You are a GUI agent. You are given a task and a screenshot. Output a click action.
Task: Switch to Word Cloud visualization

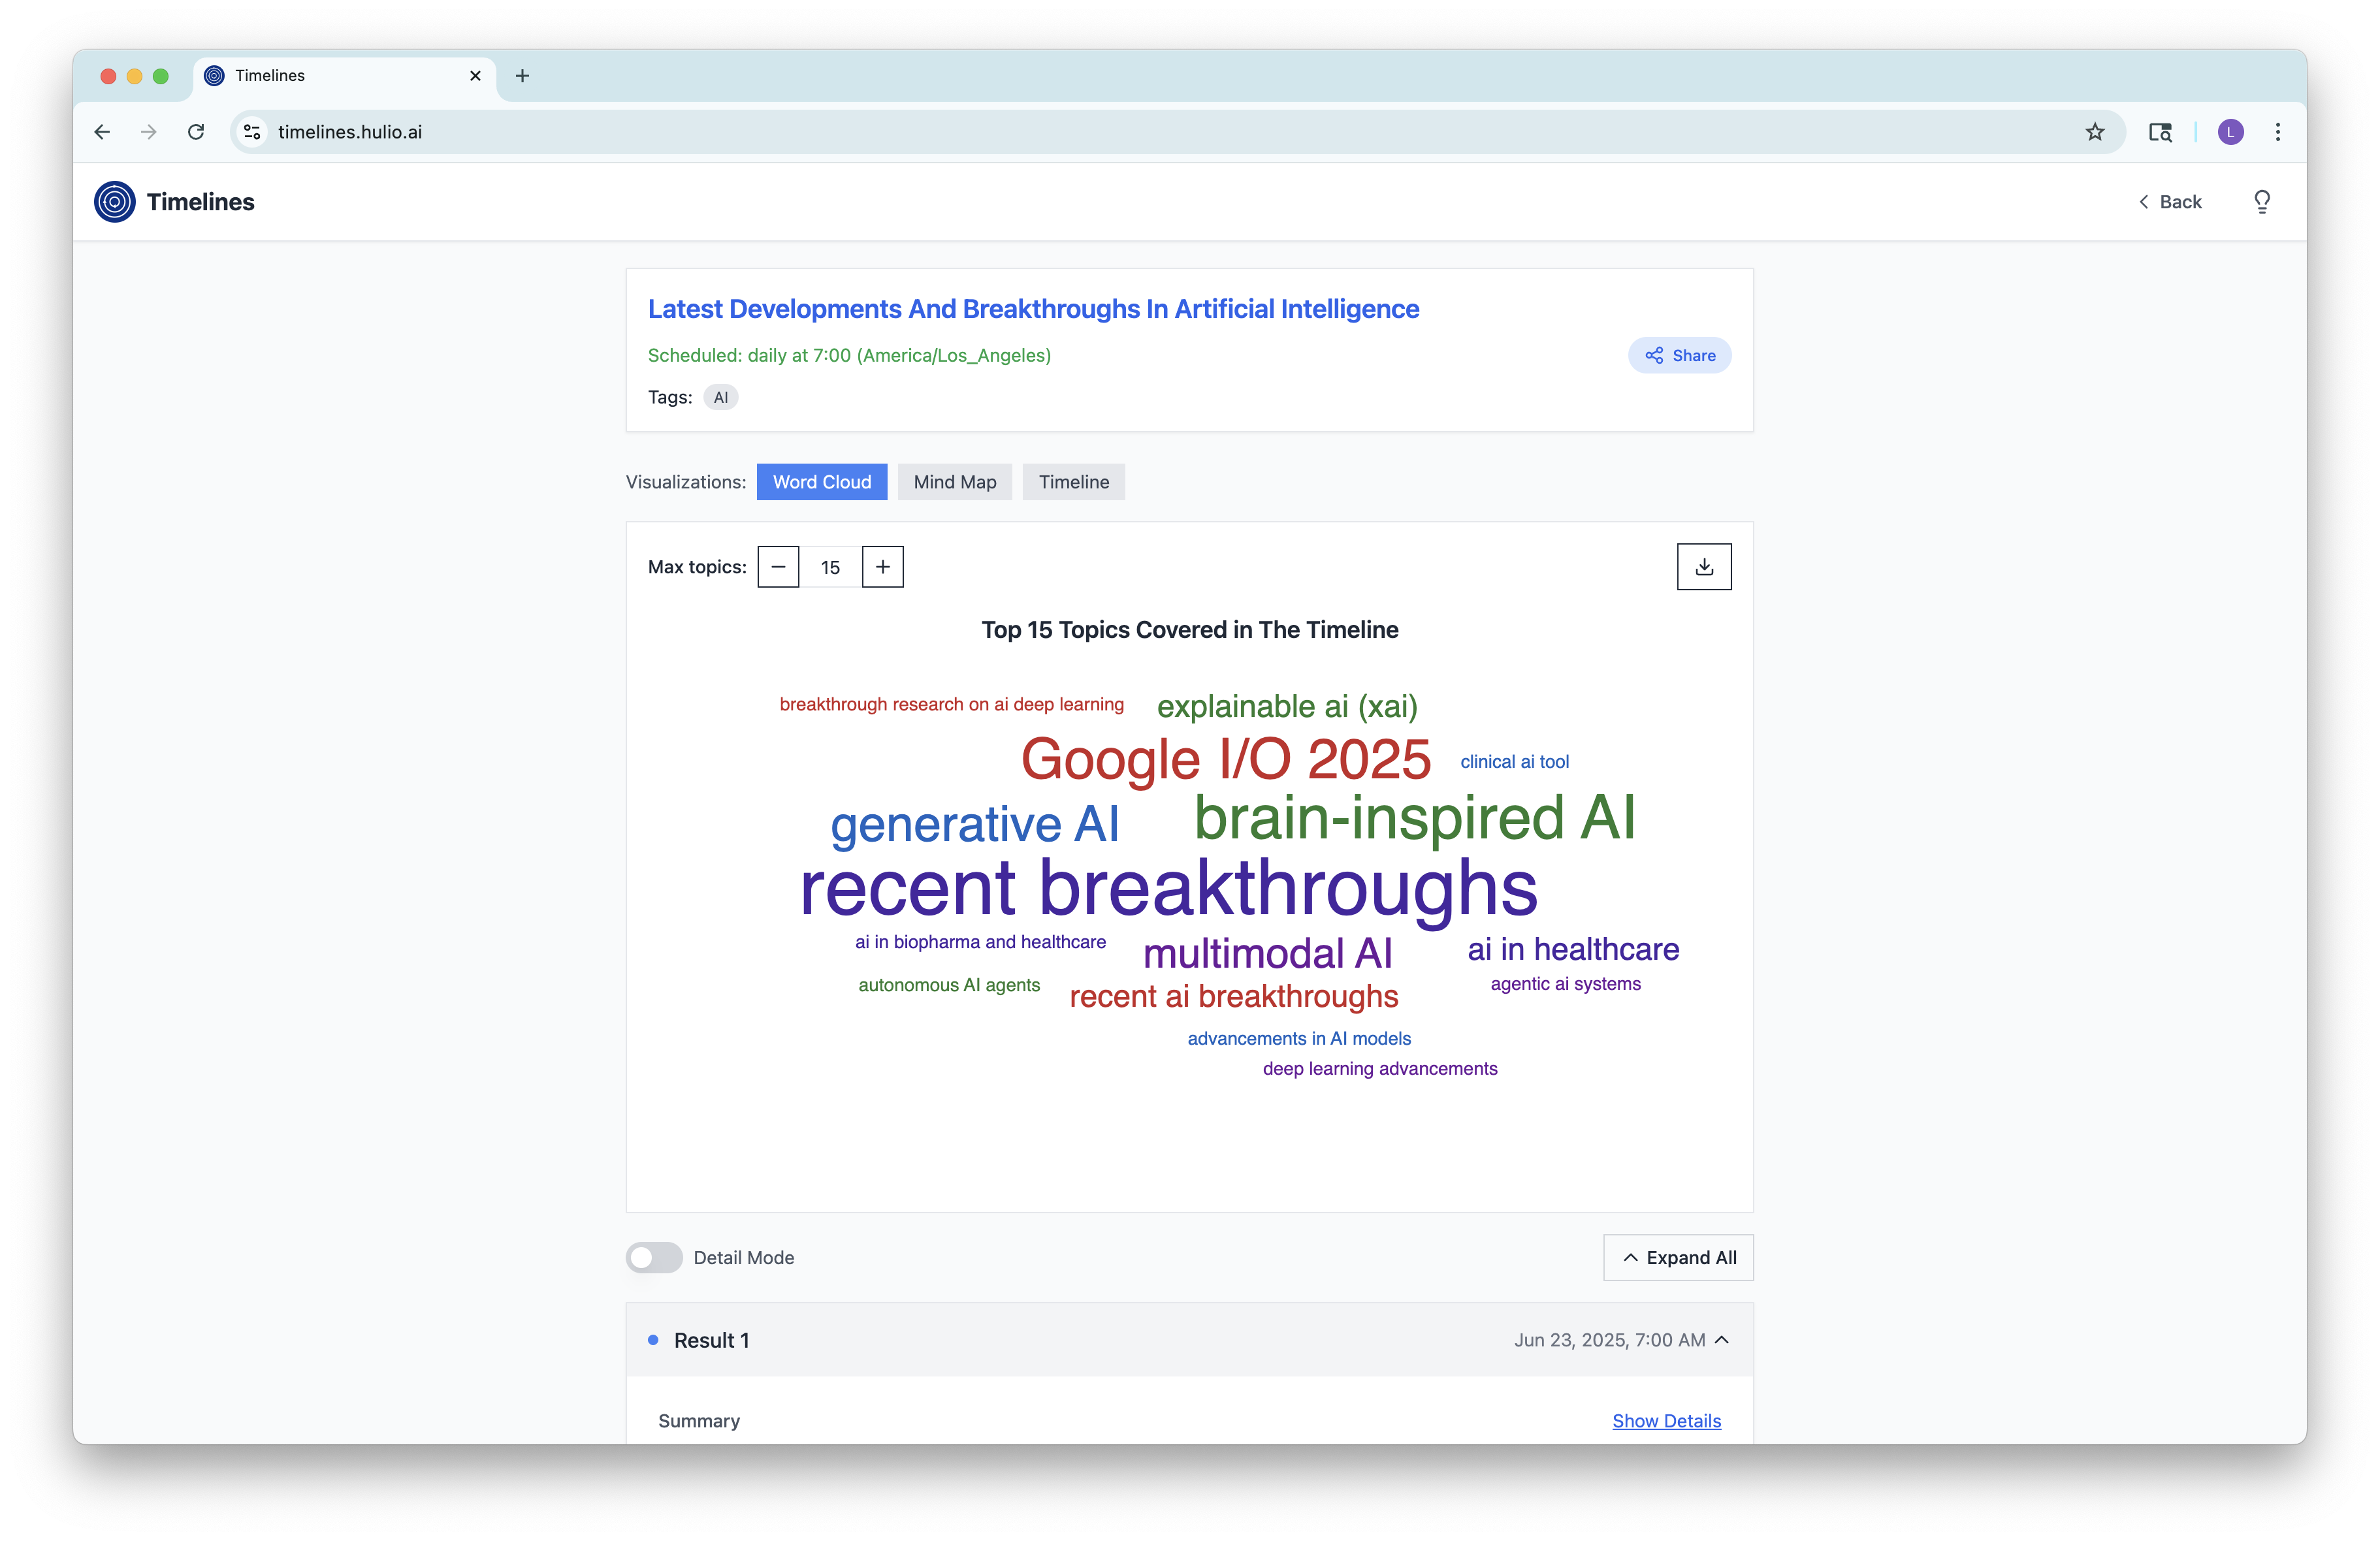822,482
